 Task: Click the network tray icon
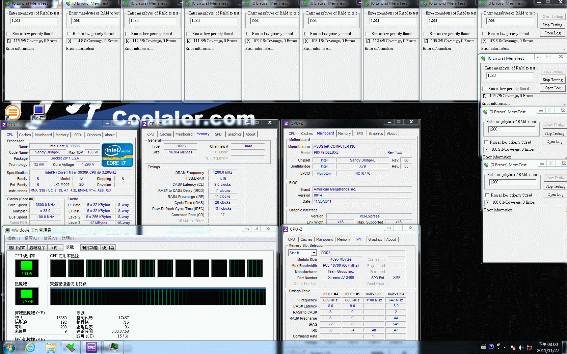(529, 347)
